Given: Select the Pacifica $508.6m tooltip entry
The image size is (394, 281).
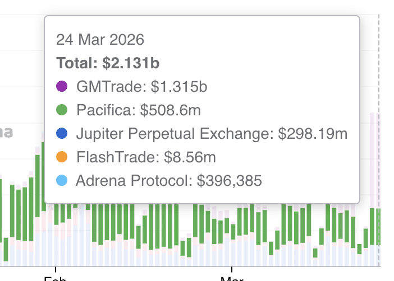Looking at the screenshot, I should point(139,110).
